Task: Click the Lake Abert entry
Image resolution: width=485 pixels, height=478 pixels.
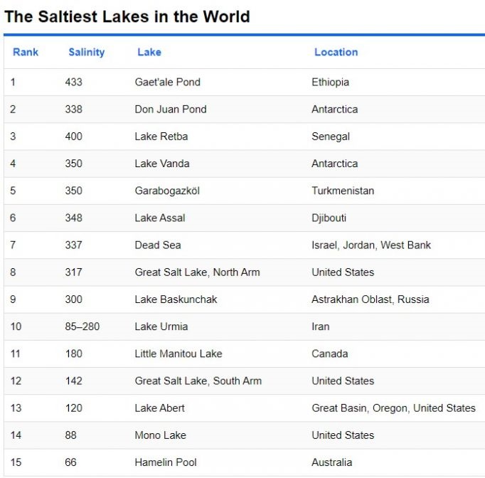Action: click(x=159, y=408)
